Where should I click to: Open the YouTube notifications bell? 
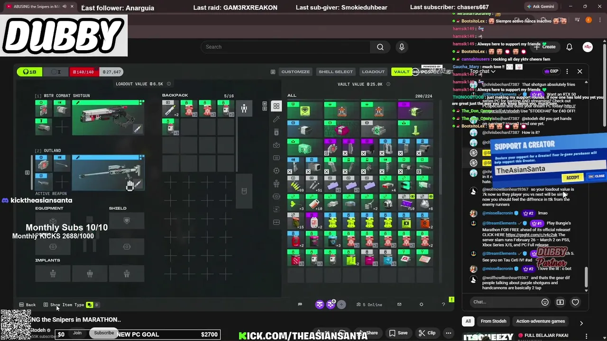tap(570, 47)
